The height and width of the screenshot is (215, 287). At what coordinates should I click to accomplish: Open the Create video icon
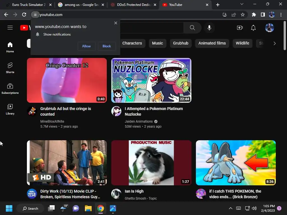tap(240, 28)
